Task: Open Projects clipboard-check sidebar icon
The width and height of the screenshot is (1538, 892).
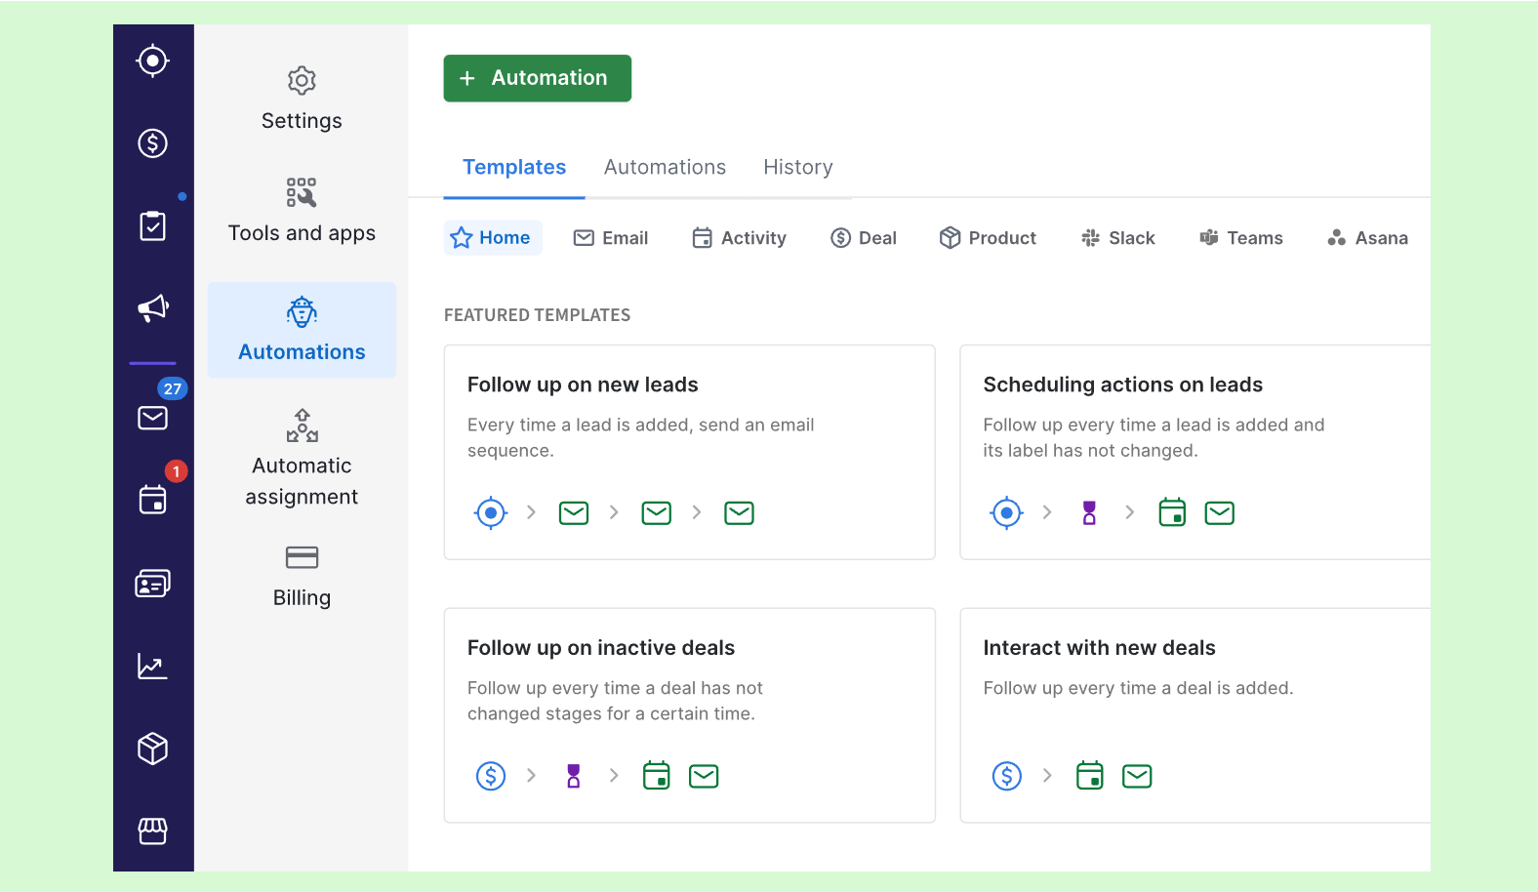Action: pyautogui.click(x=152, y=225)
